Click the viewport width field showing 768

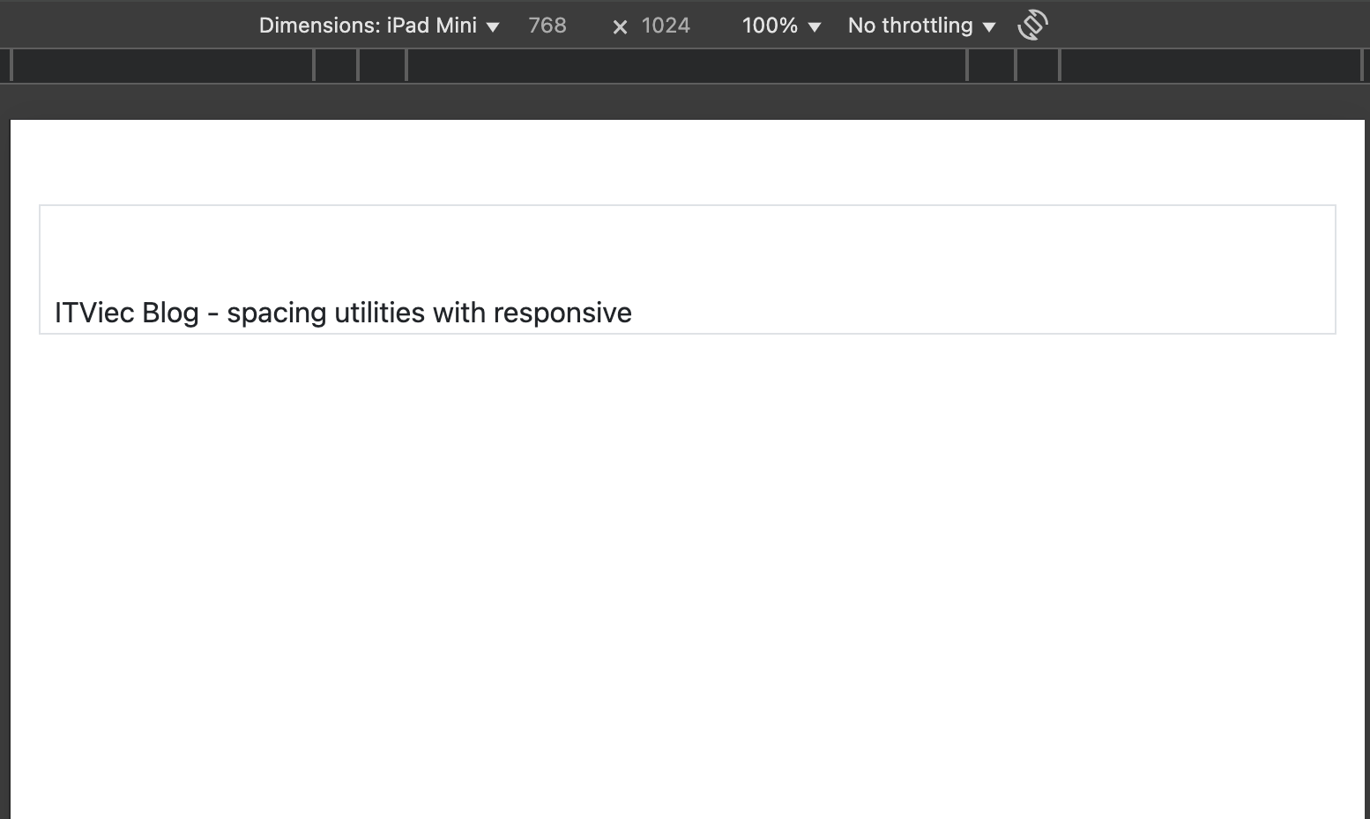pyautogui.click(x=548, y=26)
